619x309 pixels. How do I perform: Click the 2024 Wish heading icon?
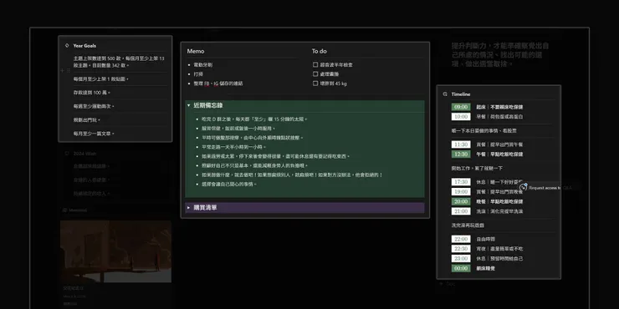[x=67, y=154]
